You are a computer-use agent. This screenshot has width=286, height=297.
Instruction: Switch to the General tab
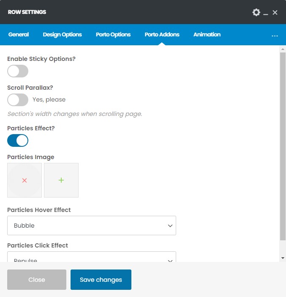pos(19,34)
